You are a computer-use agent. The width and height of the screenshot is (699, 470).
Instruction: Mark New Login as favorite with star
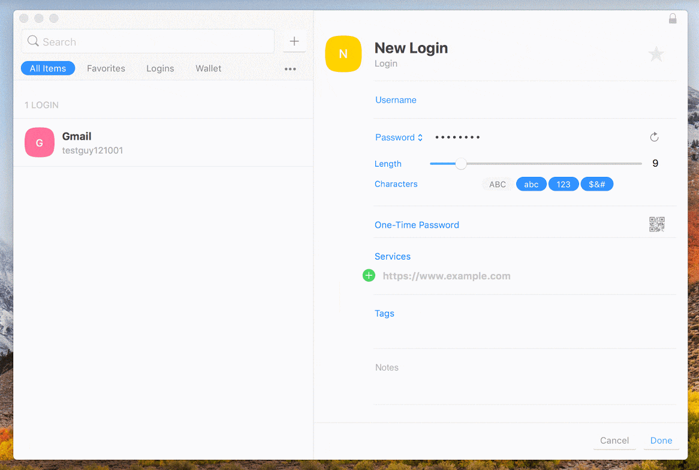pyautogui.click(x=656, y=55)
